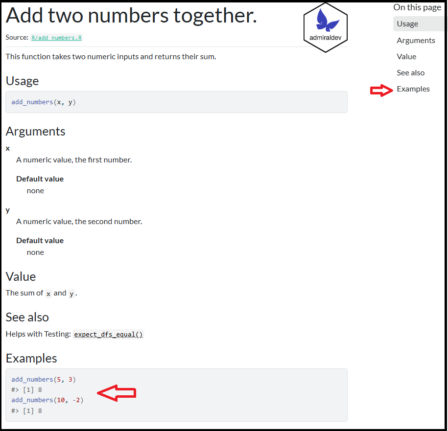This screenshot has width=448, height=431.
Task: Click the Usage section heading
Action: [x=22, y=81]
